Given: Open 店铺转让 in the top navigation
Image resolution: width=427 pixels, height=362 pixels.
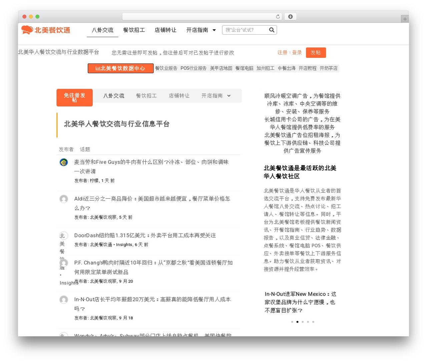Looking at the screenshot, I should click(x=165, y=30).
